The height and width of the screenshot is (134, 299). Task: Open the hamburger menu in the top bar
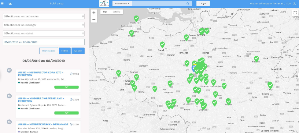click(x=2, y=3)
